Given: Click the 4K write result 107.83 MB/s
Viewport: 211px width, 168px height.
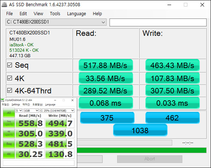Looking at the screenshot, I should coord(172,78).
